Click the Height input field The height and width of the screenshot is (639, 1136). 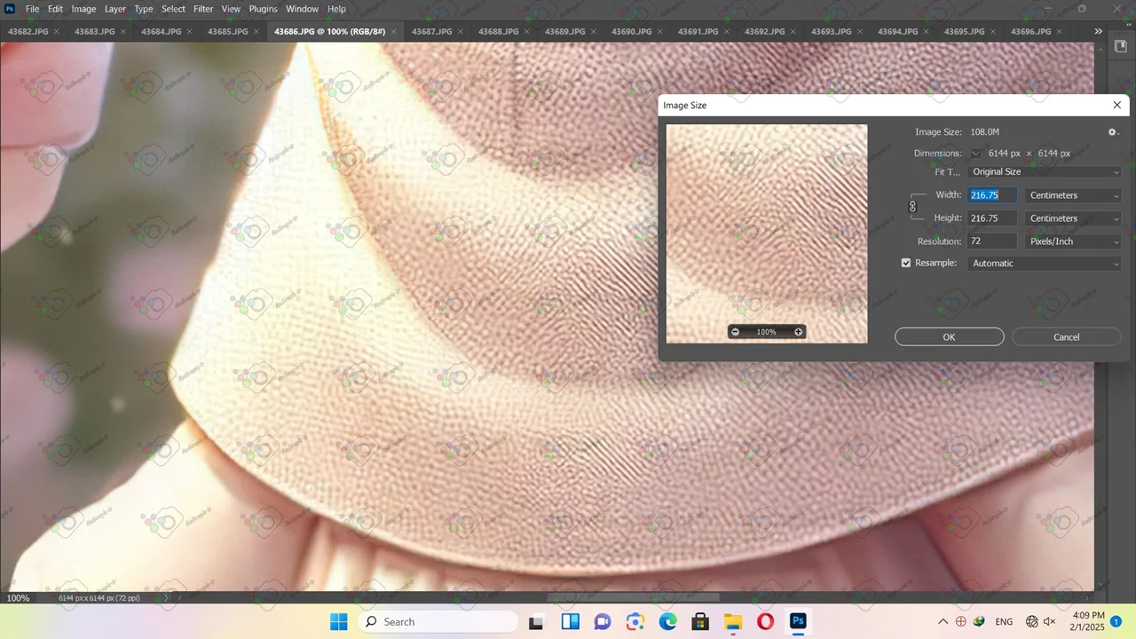pyautogui.click(x=991, y=218)
